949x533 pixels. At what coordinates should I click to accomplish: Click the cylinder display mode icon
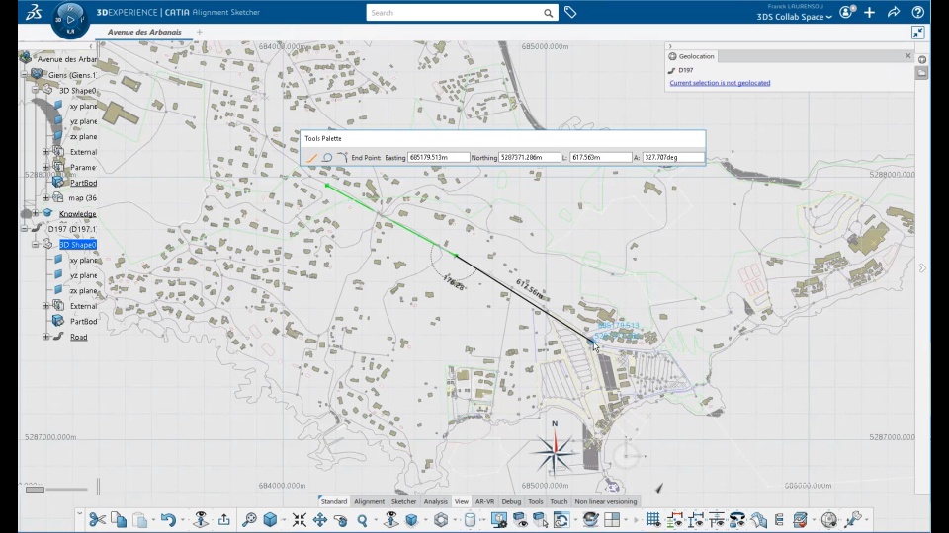click(x=470, y=520)
